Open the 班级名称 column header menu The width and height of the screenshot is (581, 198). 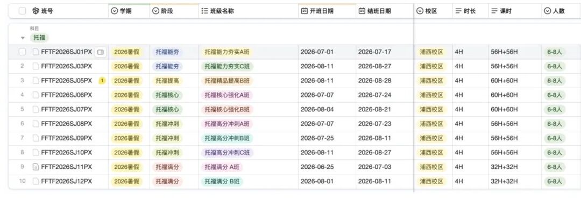coord(249,11)
